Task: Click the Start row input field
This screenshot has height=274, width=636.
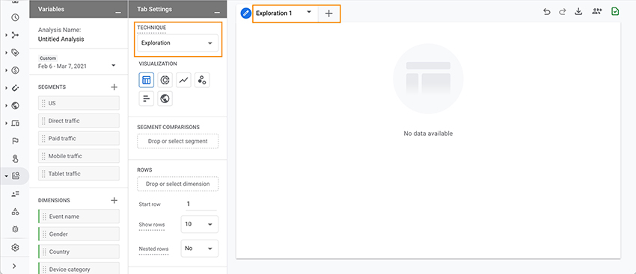Action: 201,205
